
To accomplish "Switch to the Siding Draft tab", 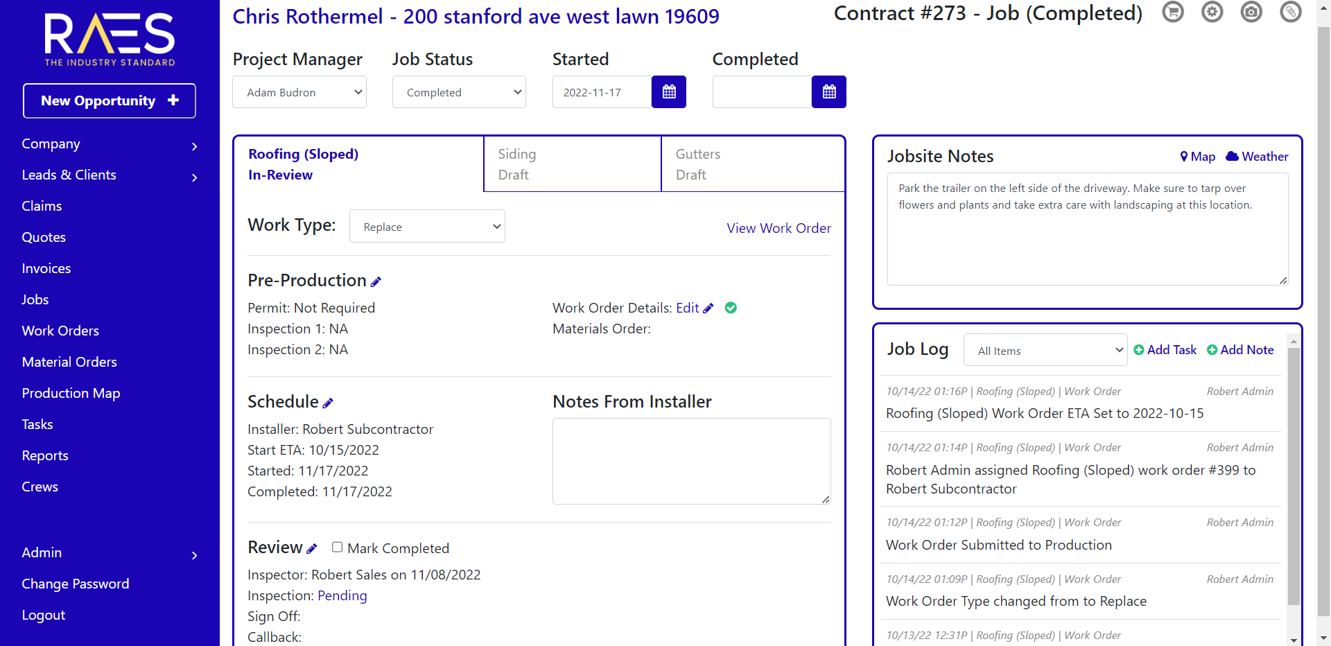I will pos(572,164).
